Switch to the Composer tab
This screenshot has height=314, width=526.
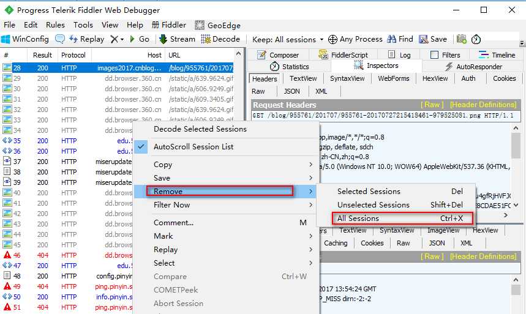tap(278, 55)
